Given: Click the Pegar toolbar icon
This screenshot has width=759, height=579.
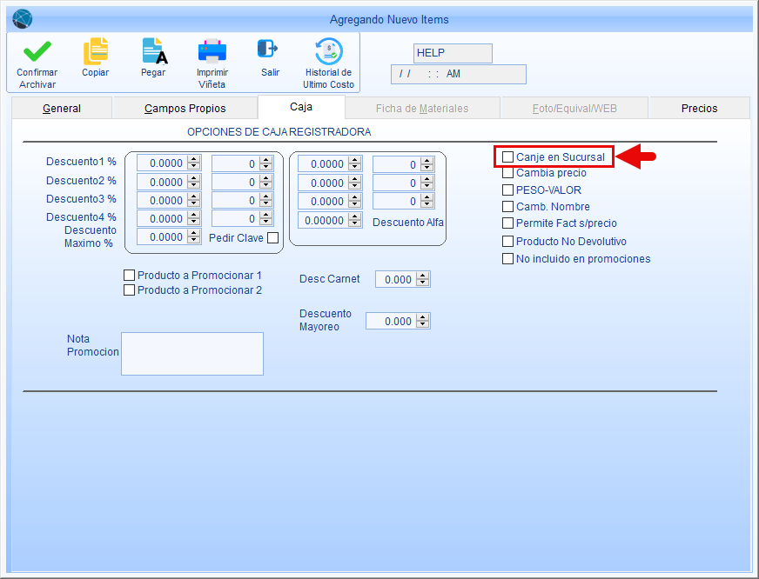Looking at the screenshot, I should [x=154, y=50].
